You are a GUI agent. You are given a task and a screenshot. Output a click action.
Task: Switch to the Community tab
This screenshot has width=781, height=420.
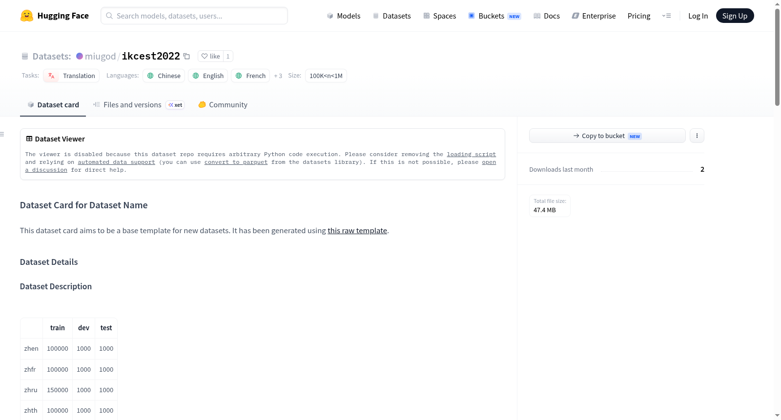click(x=223, y=105)
